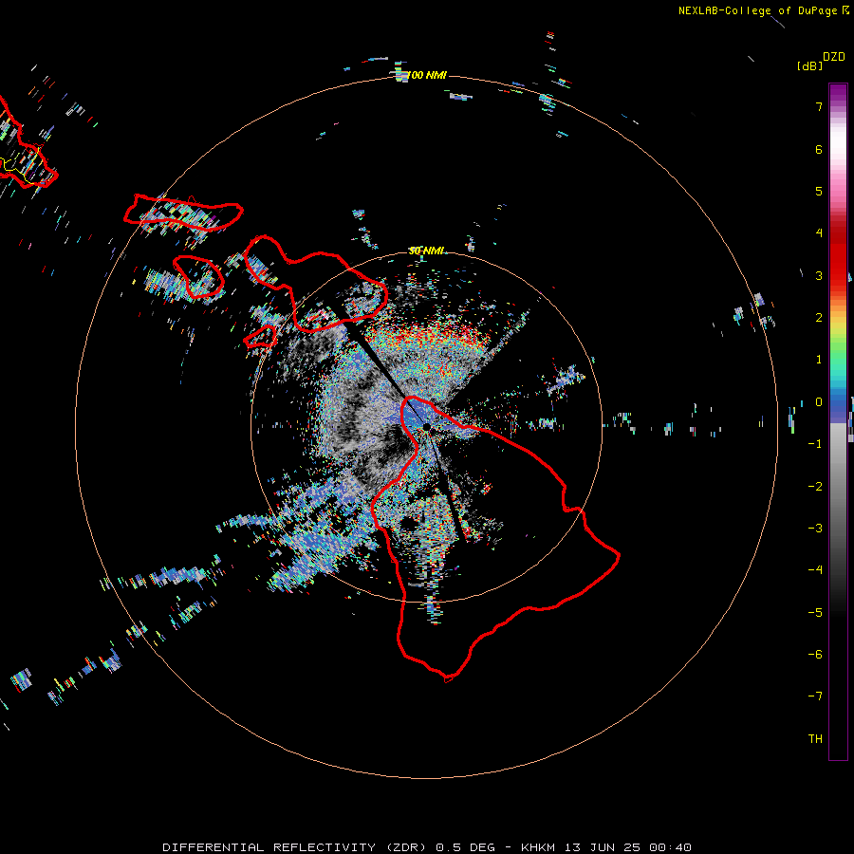Screen dimensions: 854x854
Task: Click the DZD color scale title
Action: point(834,57)
